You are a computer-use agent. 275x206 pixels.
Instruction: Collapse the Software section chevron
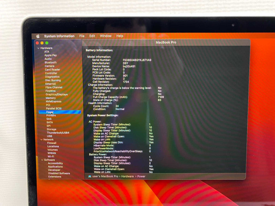pyautogui.click(x=42, y=160)
